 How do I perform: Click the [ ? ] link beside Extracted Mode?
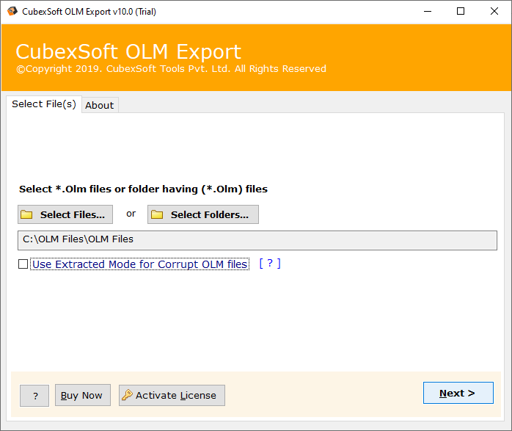point(269,264)
